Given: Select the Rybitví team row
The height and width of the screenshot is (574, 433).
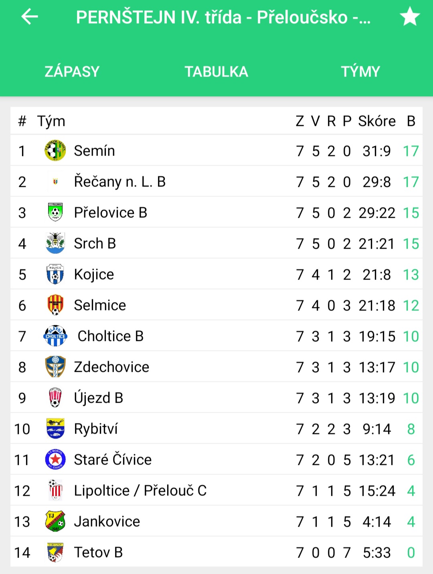Looking at the screenshot, I should point(216,429).
